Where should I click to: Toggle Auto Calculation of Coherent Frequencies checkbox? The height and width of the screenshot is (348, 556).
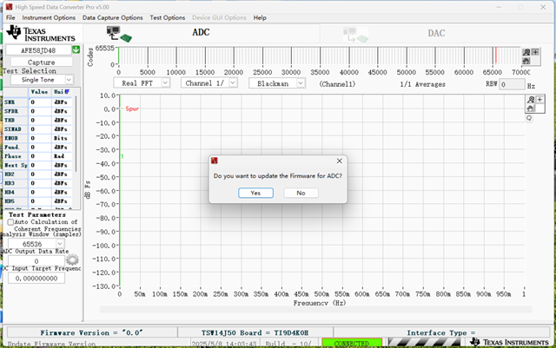(10, 222)
